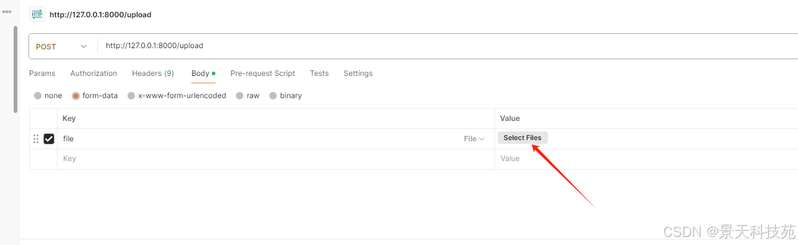This screenshot has height=245, width=798.
Task: Click the drag handle icon on the file row
Action: 36,139
